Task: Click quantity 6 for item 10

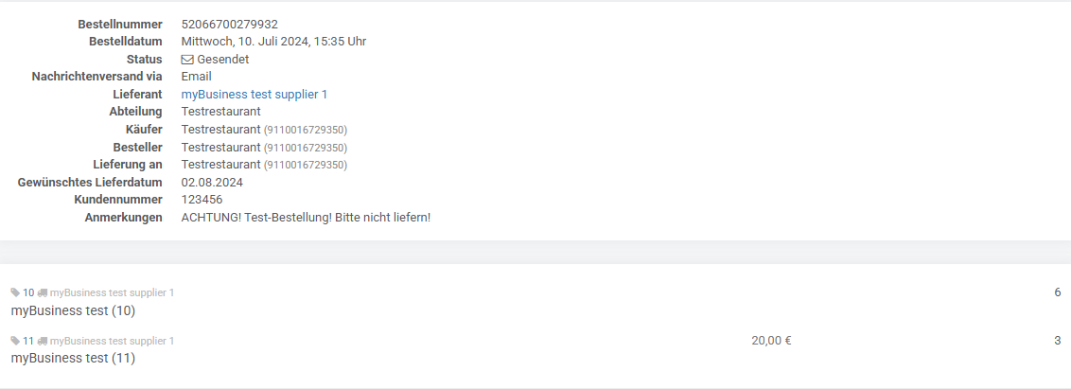Action: 1058,292
